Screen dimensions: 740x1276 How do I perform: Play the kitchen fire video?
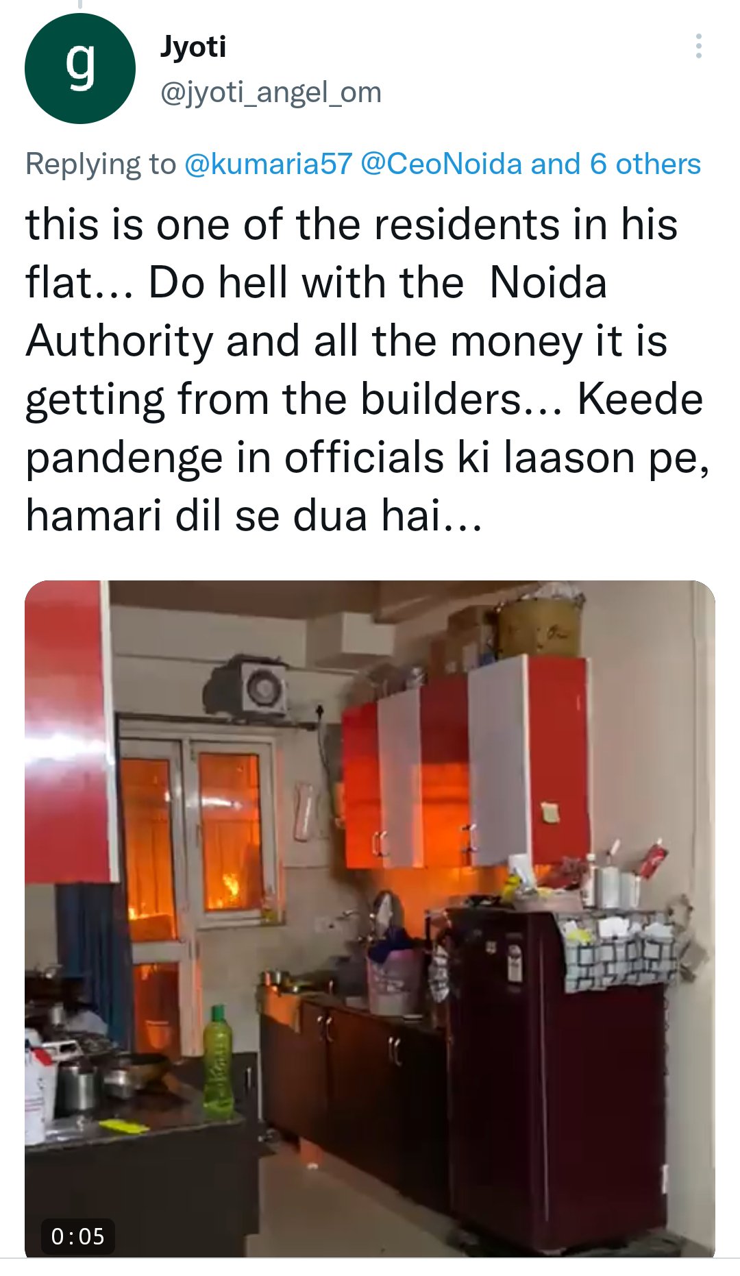pos(370,920)
